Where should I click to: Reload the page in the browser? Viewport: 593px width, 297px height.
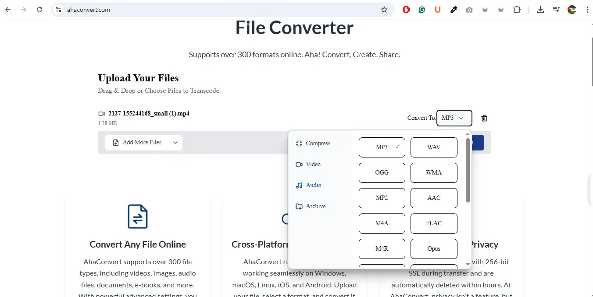(39, 10)
